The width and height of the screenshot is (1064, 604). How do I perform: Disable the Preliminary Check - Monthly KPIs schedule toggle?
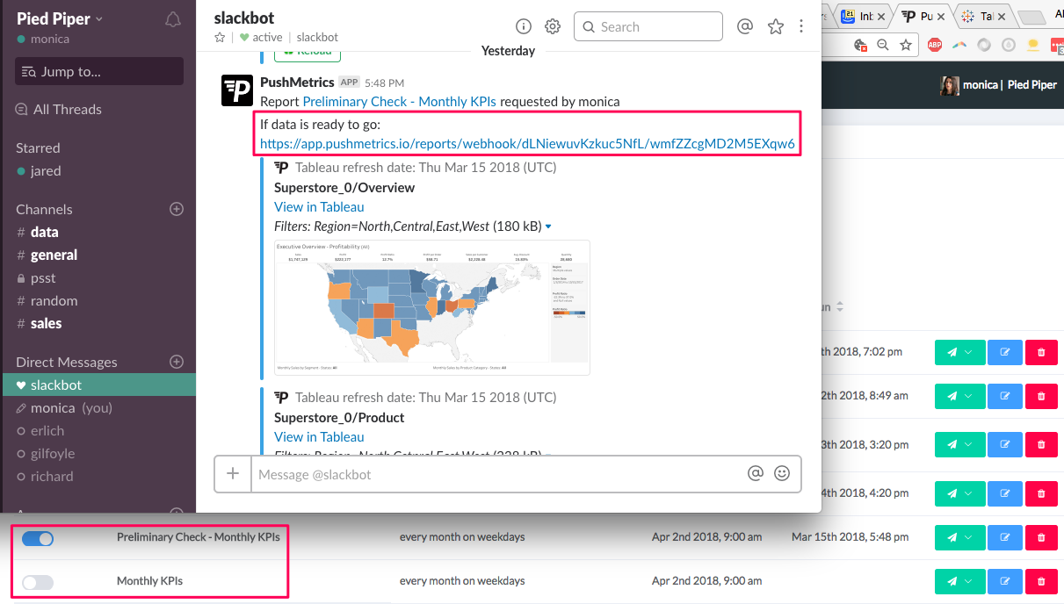pyautogui.click(x=38, y=538)
